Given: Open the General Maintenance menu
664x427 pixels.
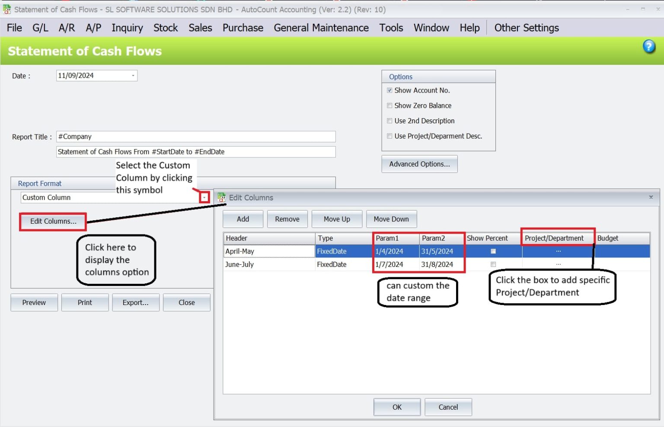Looking at the screenshot, I should coord(321,28).
